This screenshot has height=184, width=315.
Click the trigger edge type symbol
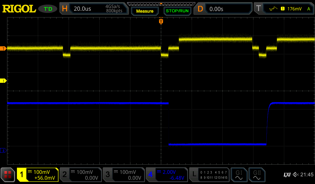click(273, 9)
